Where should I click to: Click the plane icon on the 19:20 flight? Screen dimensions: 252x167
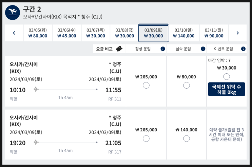(37, 142)
